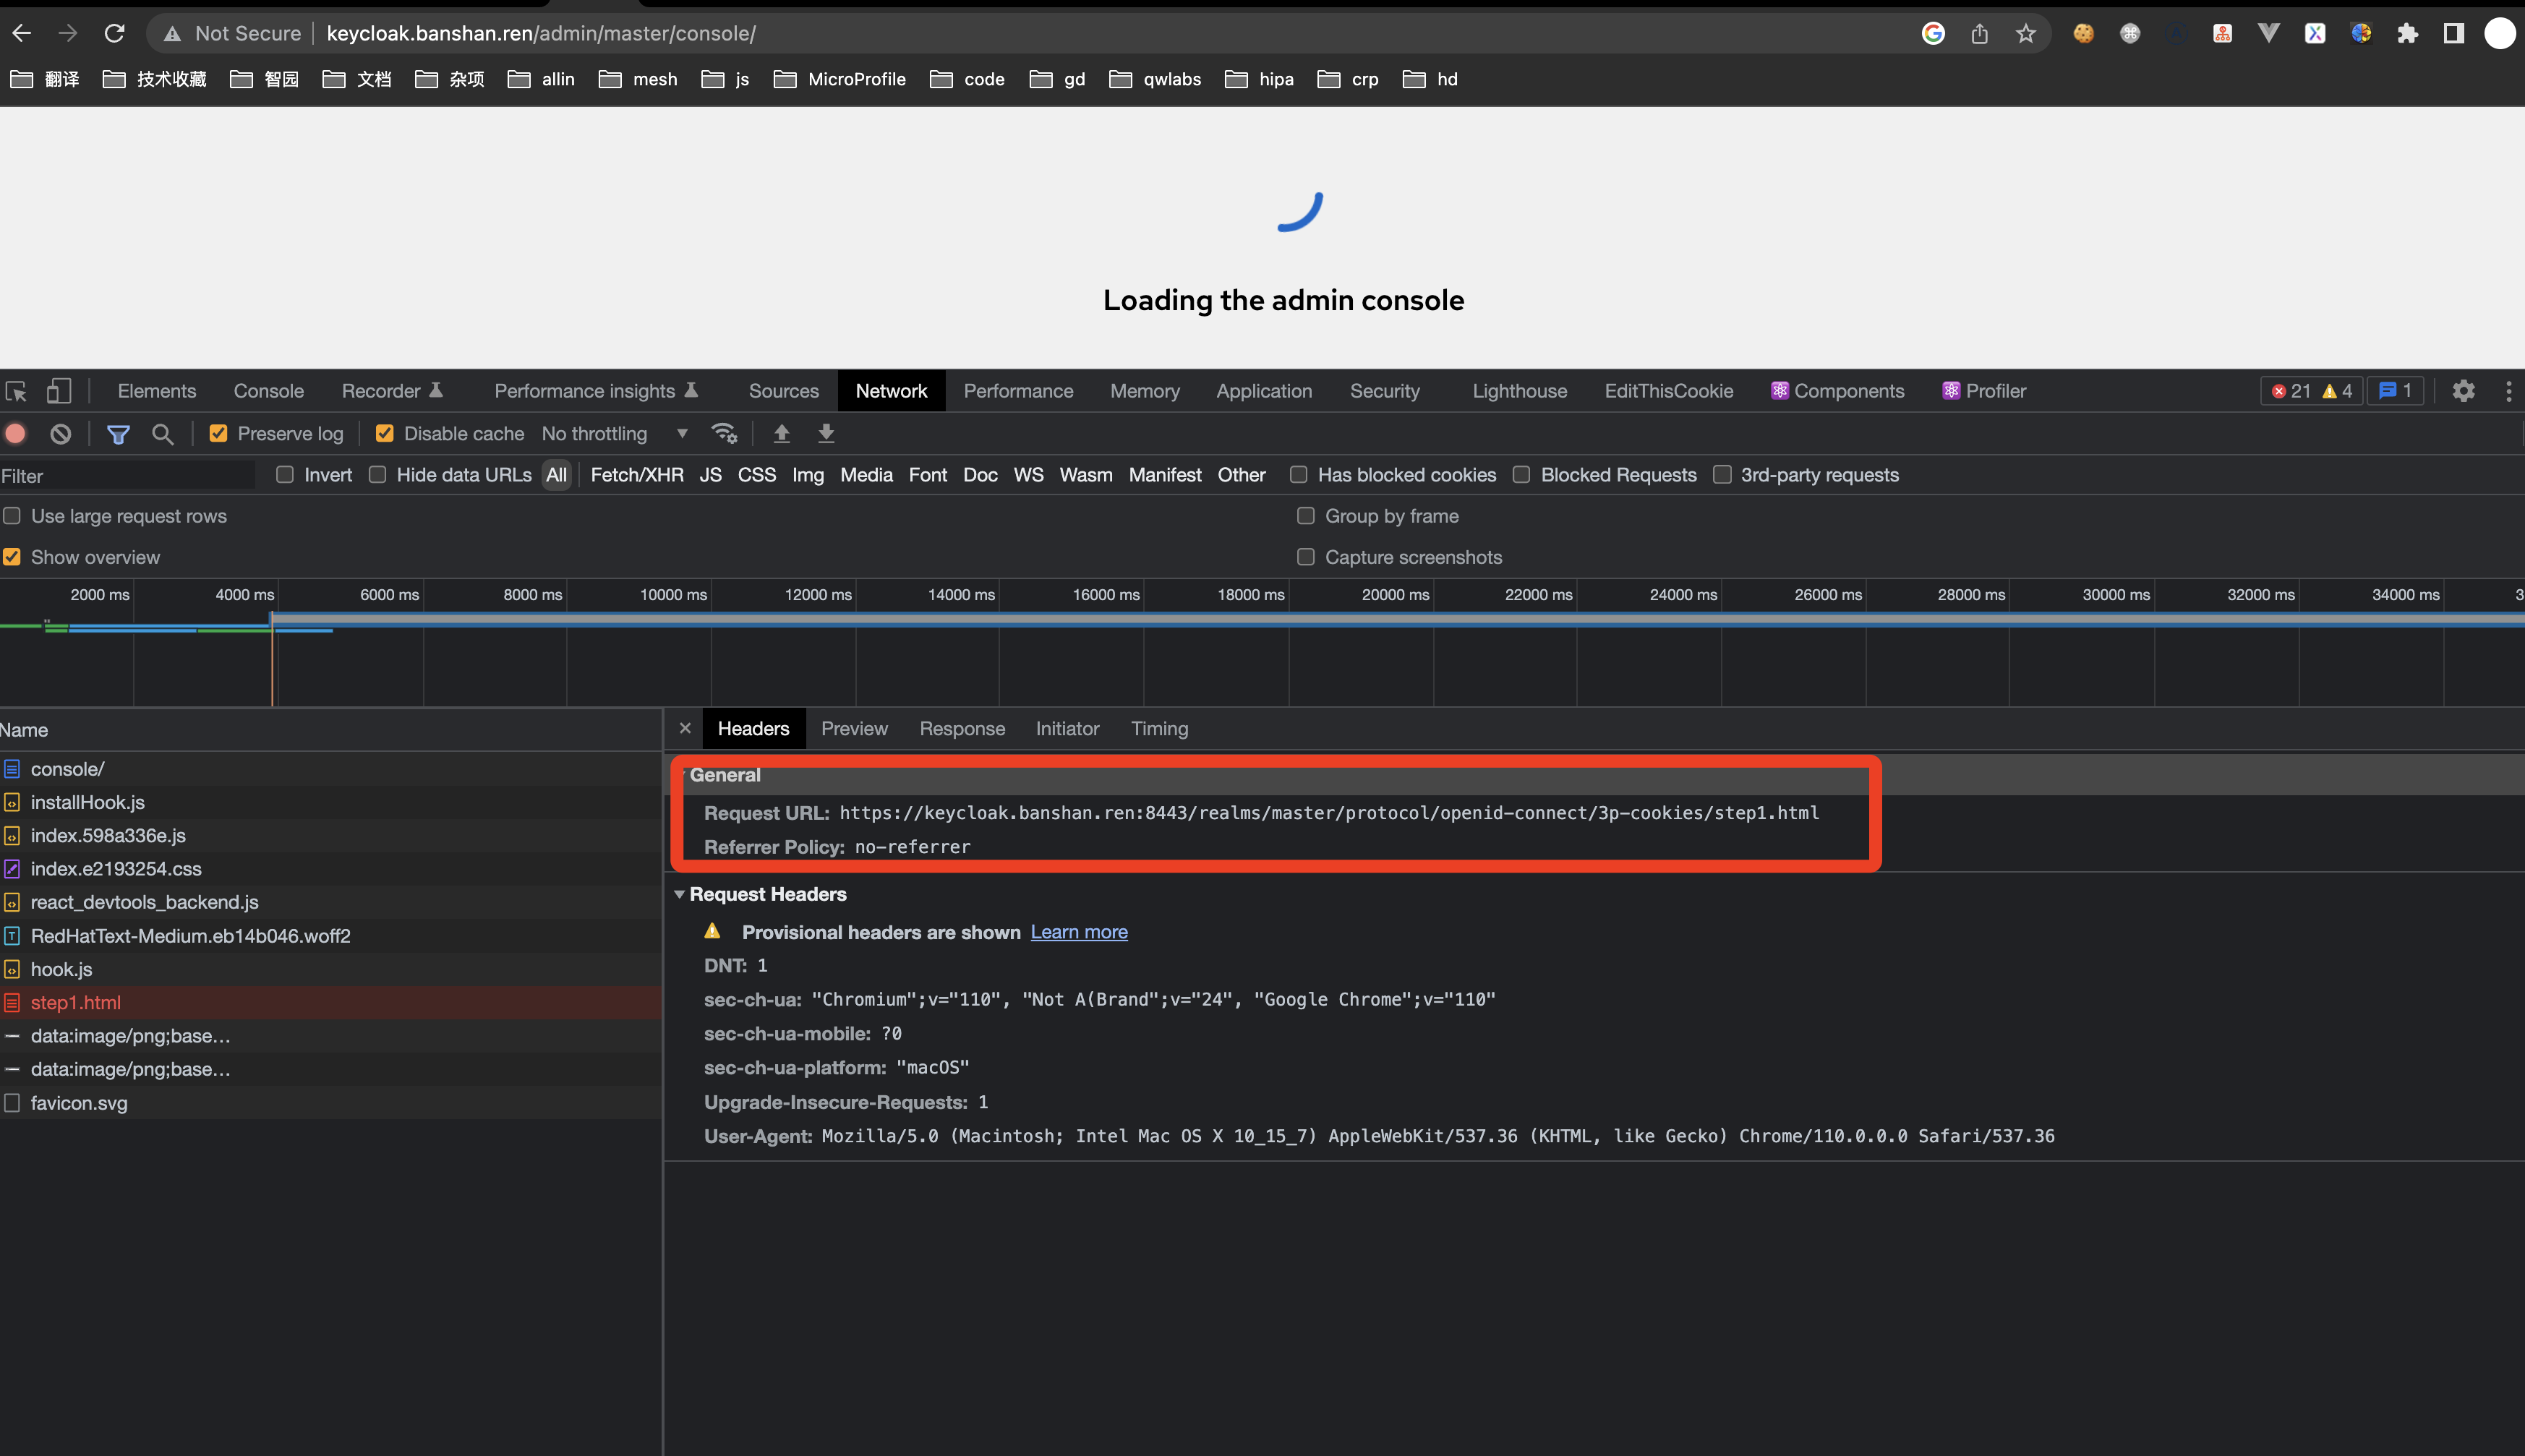
Task: Enable Group by frame
Action: click(x=1305, y=516)
